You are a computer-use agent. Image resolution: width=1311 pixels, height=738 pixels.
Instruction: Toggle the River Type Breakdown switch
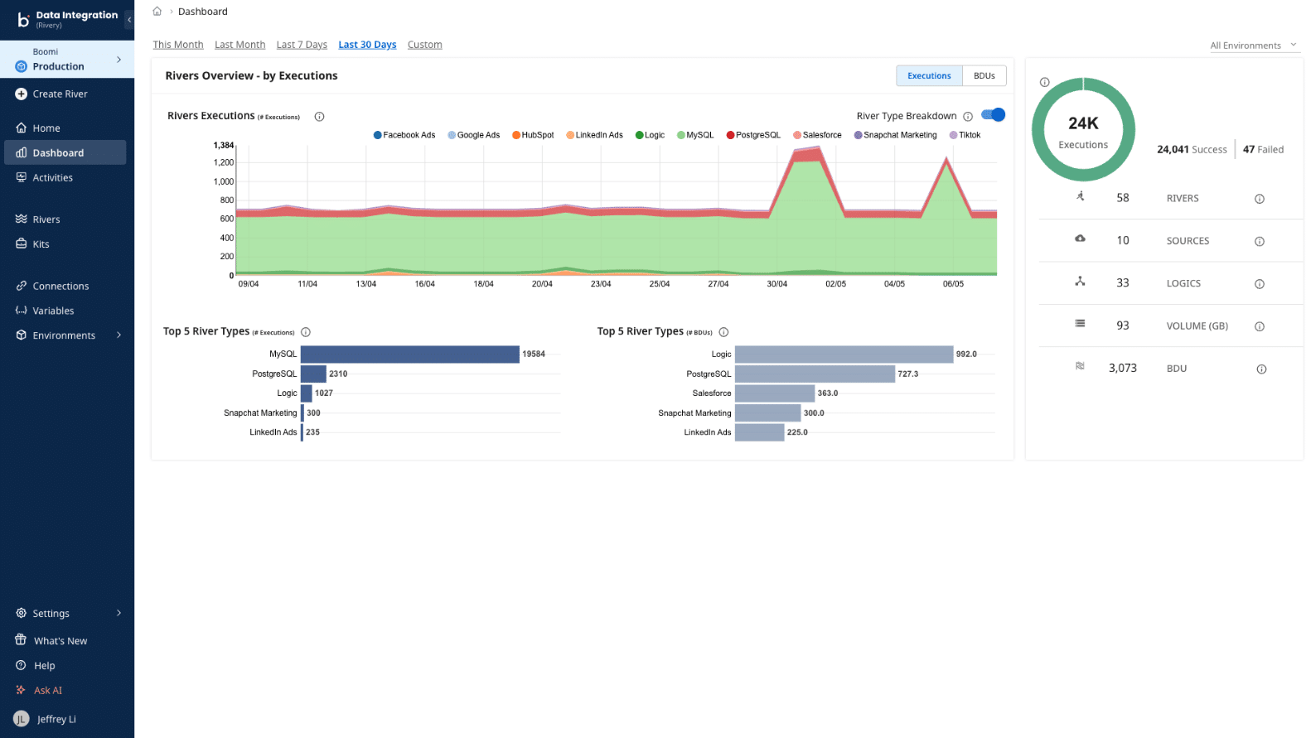click(993, 115)
